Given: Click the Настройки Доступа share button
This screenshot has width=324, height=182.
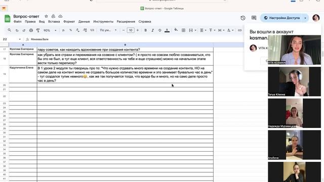Looking at the screenshot, I should point(282,18).
